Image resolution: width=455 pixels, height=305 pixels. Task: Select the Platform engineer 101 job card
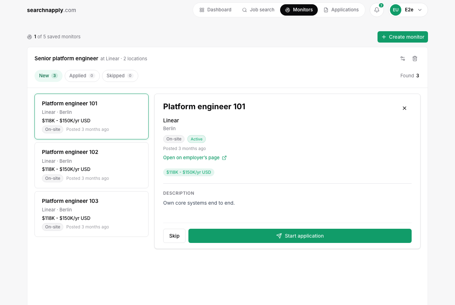click(91, 116)
